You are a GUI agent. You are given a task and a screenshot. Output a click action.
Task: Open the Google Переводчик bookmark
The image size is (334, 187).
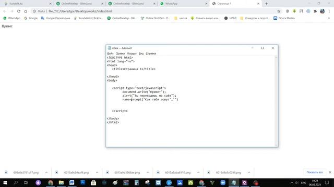(56, 18)
